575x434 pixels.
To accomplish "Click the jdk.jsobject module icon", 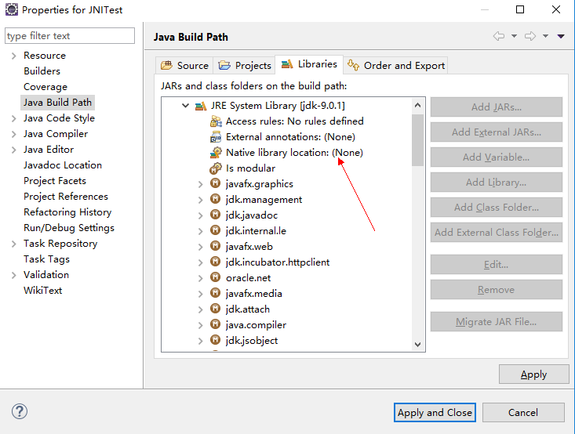I will click(x=215, y=340).
